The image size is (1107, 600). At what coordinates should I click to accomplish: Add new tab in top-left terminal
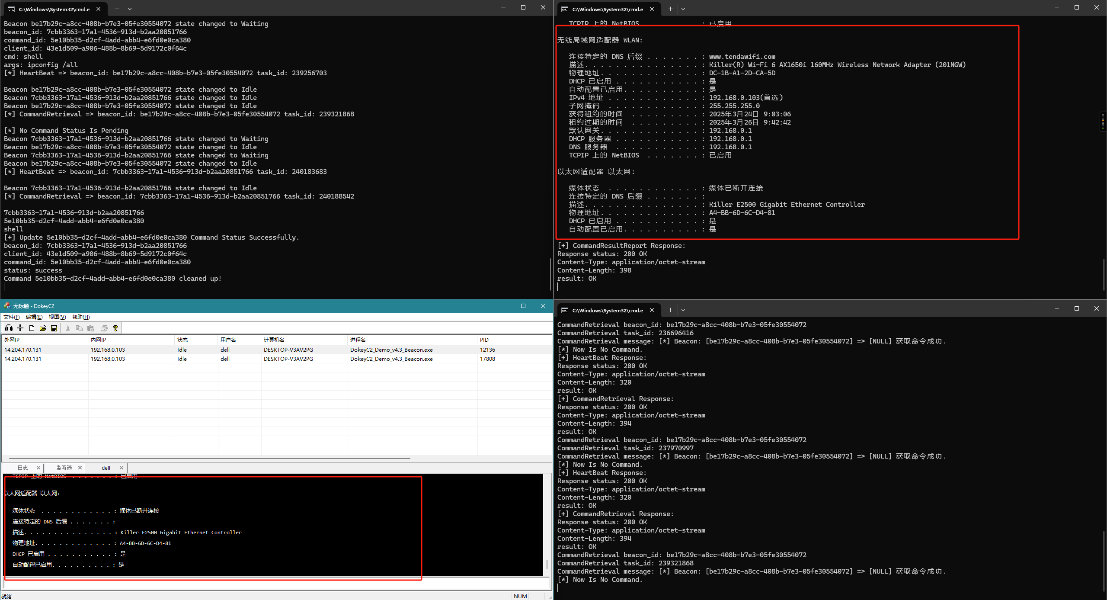click(117, 9)
